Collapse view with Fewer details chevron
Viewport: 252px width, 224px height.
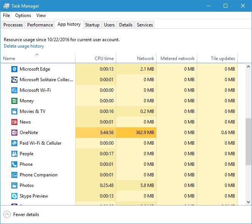point(7,215)
